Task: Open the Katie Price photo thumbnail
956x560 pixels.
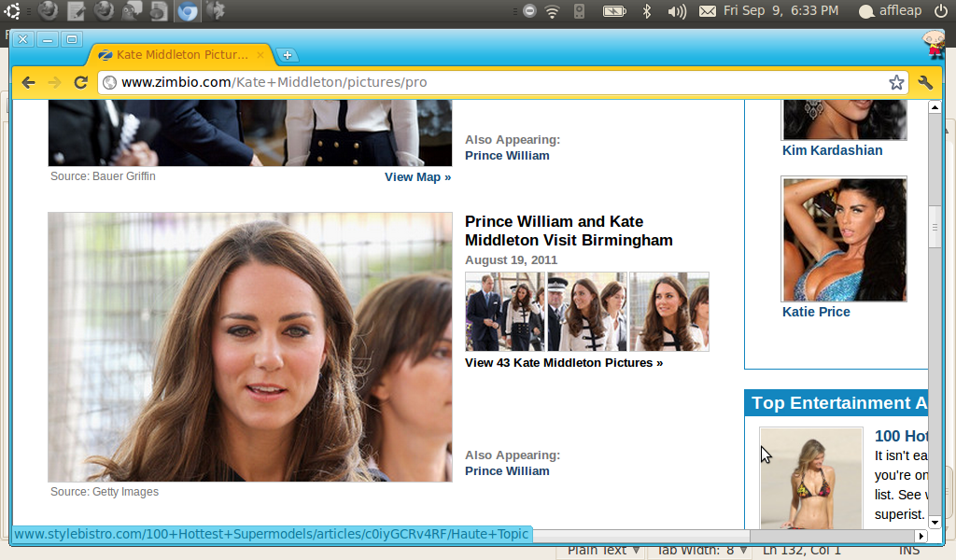Action: click(x=844, y=239)
